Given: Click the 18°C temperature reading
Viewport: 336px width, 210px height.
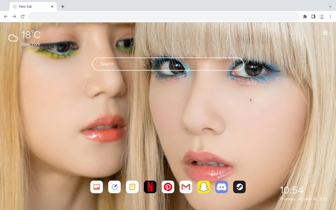Looking at the screenshot, I should pos(31,35).
